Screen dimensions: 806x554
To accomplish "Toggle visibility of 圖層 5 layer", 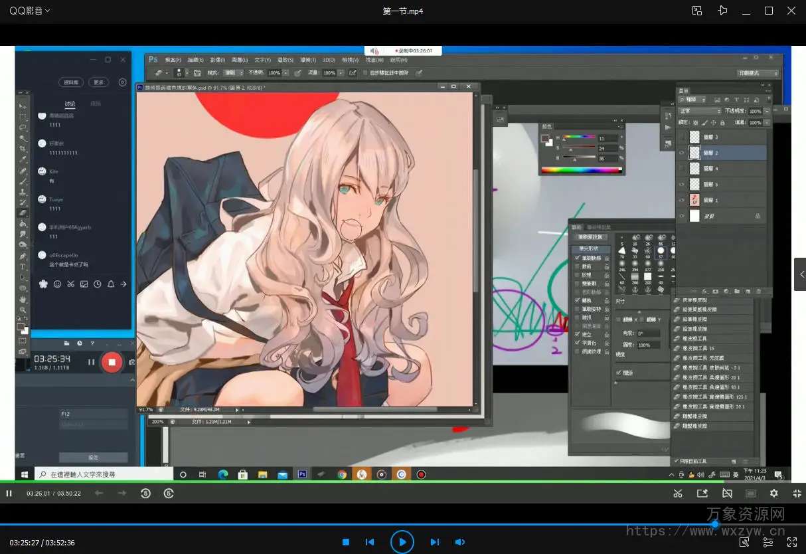I will (x=682, y=184).
